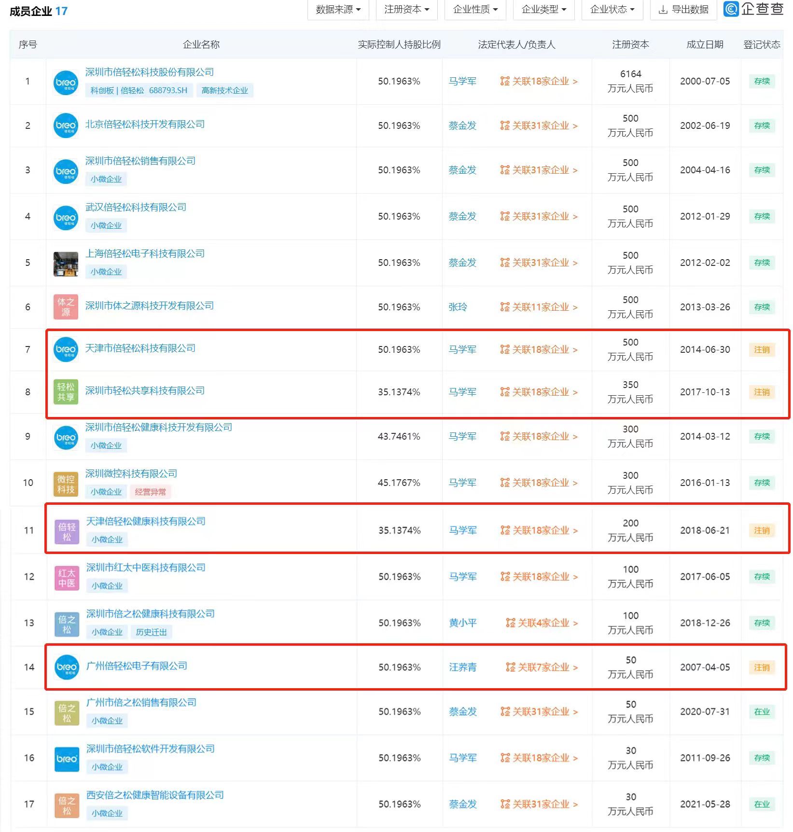Click the 43.7461% shareholding value
This screenshot has height=832, width=793.
[399, 436]
